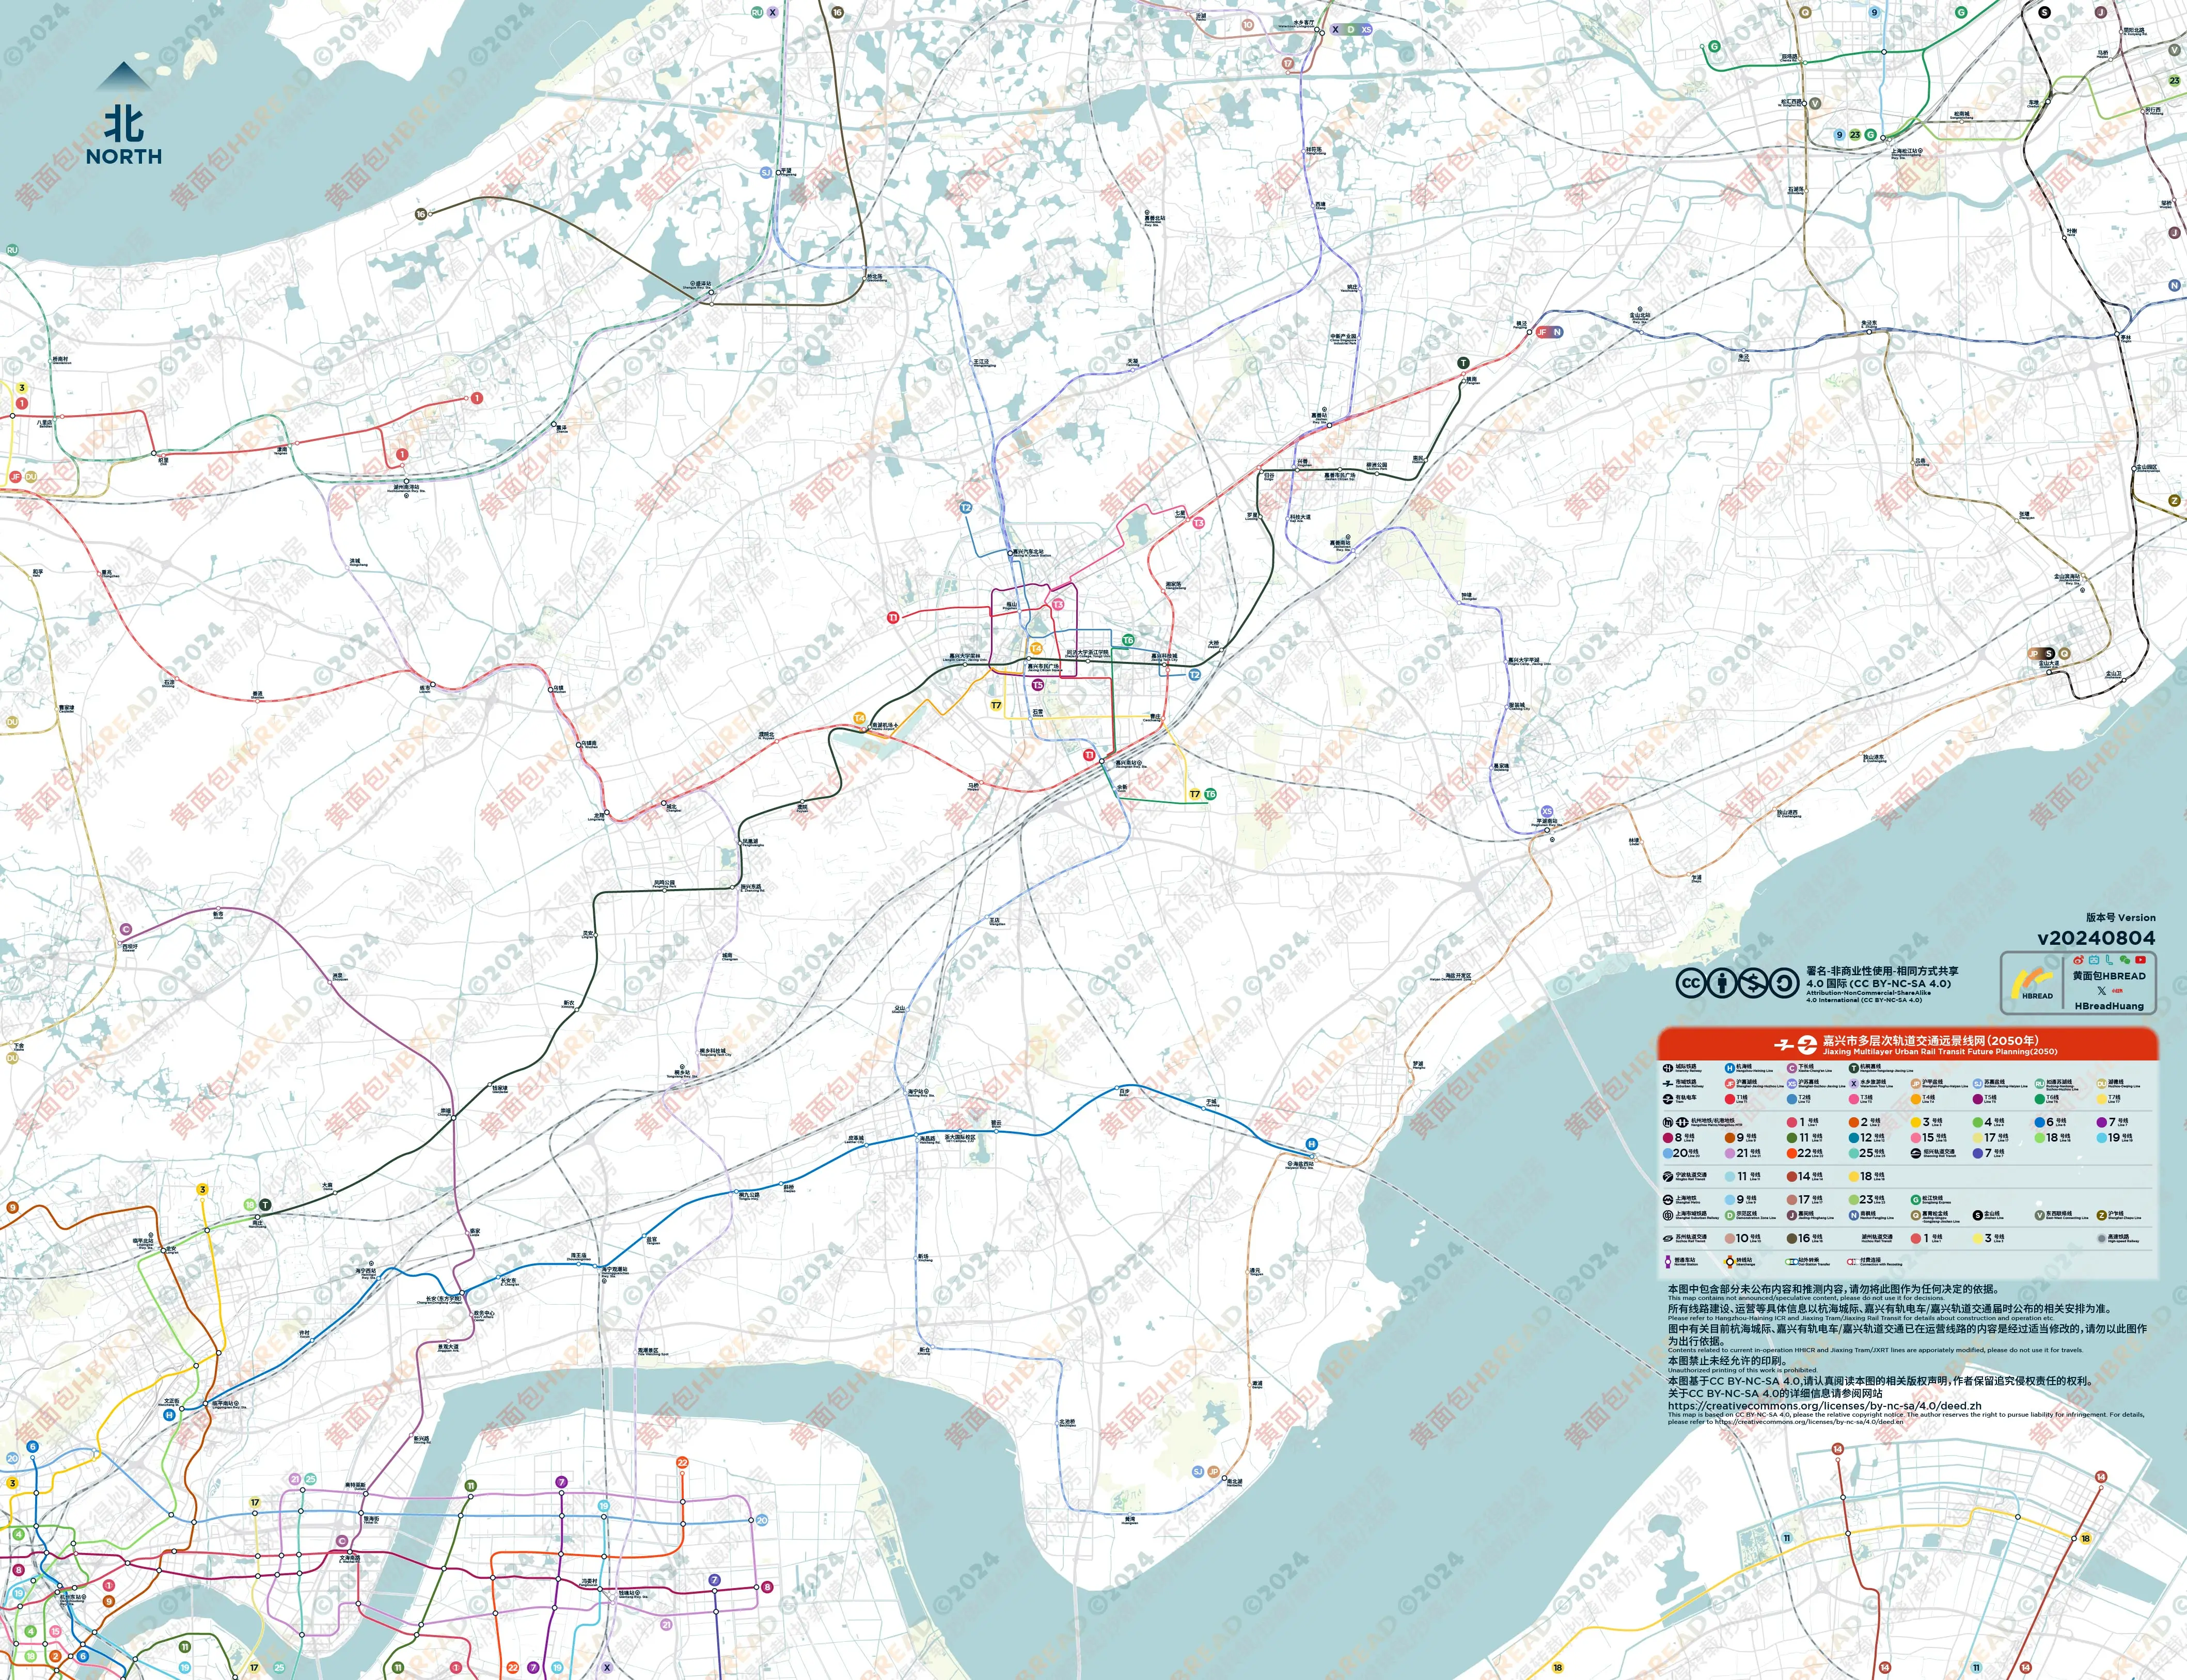Click the T6 green swatch in legend
The height and width of the screenshot is (1680, 2187).
click(x=2040, y=1099)
